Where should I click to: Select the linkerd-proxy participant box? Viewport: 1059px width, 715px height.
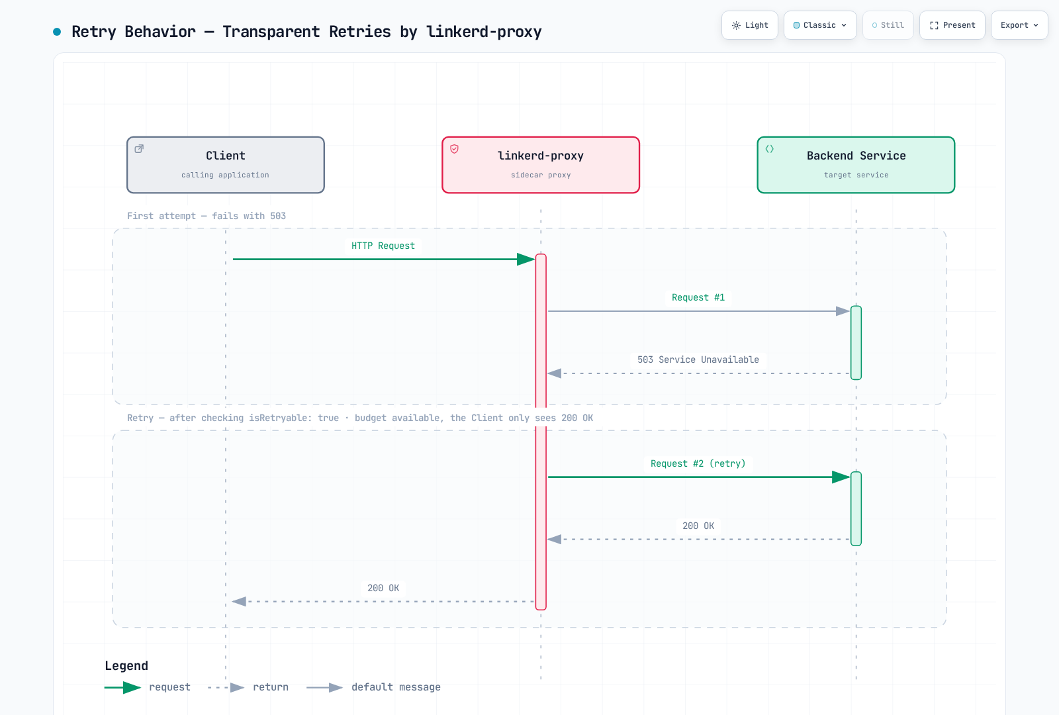coord(541,165)
